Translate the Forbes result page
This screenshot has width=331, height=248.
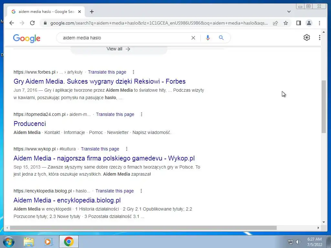pos(107,72)
